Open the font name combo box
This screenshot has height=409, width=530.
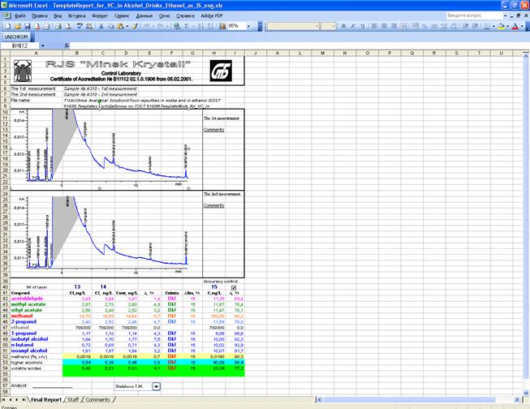pos(293,26)
